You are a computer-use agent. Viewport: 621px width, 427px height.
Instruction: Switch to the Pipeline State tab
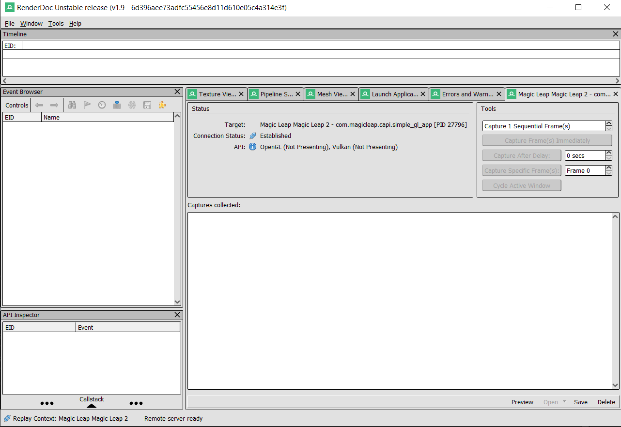(276, 94)
